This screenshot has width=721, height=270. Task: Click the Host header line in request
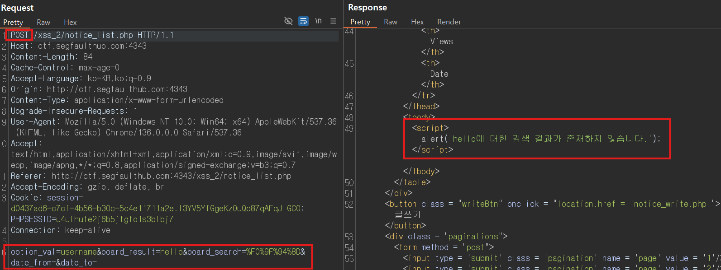(79, 46)
